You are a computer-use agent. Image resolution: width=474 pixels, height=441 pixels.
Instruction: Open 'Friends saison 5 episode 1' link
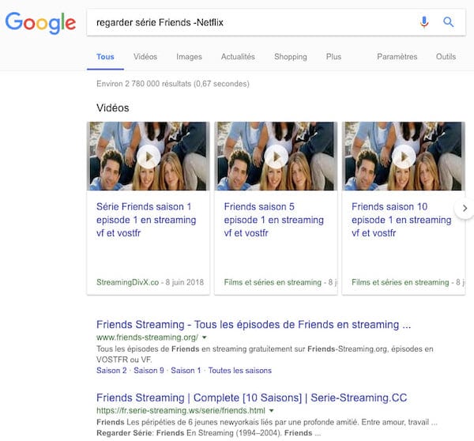click(x=274, y=220)
